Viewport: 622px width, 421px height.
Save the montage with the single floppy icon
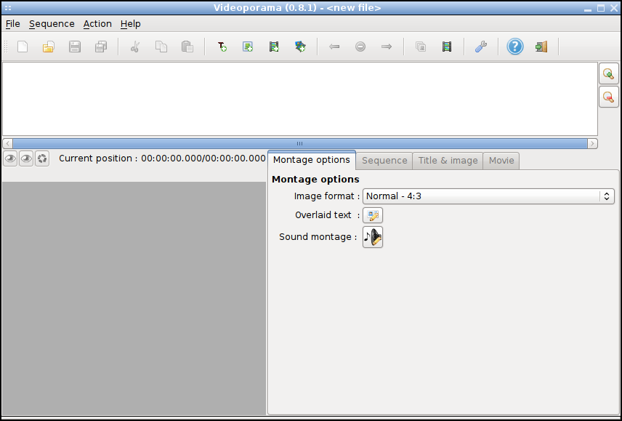tap(75, 47)
